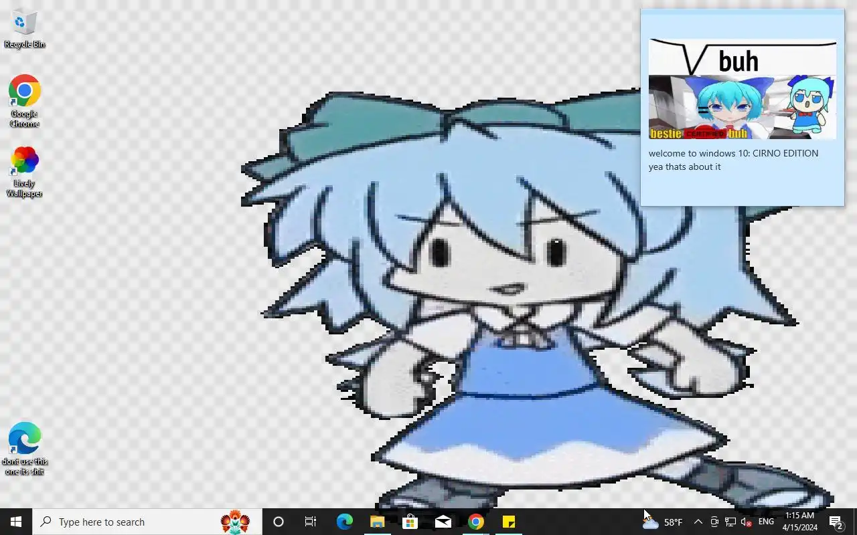Open Cortana circle button in taskbar
Viewport: 857px width, 535px height.
(x=279, y=522)
